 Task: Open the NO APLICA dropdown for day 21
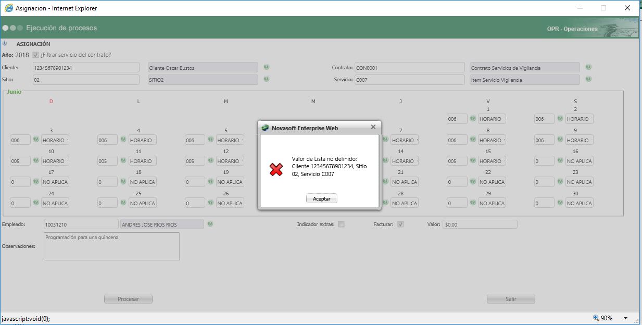click(405, 182)
